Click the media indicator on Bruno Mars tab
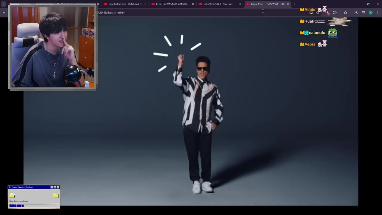The width and height of the screenshot is (382, 215). [x=283, y=4]
